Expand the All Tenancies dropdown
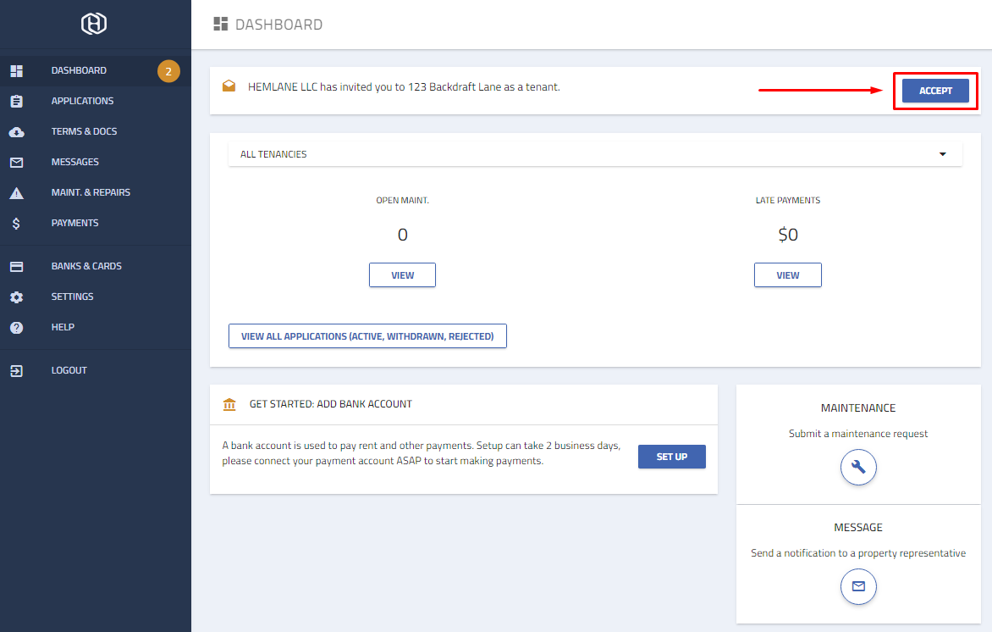 click(x=942, y=154)
